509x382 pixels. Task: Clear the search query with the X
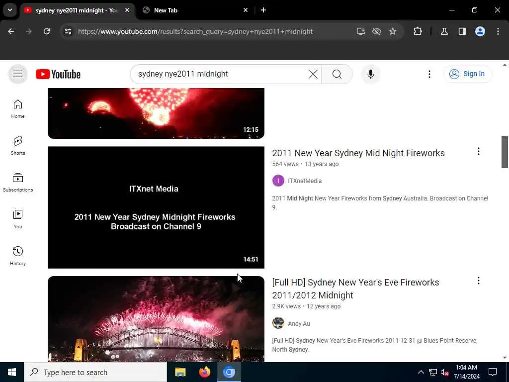[313, 74]
